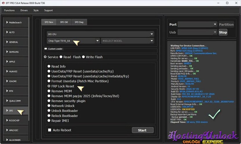The width and height of the screenshot is (241, 144).
Task: Open the Chip Tiger T616_64 dropdown
Action: point(73,41)
